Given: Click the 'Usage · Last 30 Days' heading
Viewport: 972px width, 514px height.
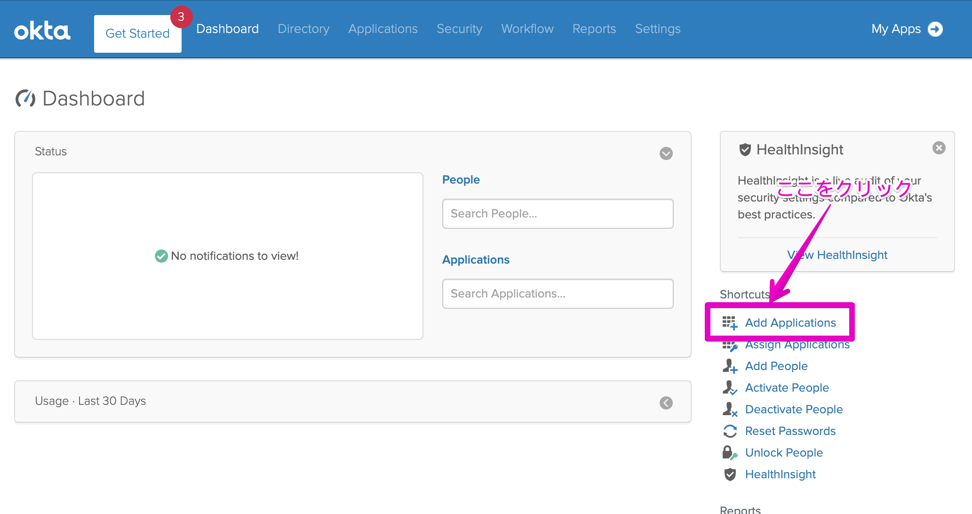Looking at the screenshot, I should tap(90, 401).
